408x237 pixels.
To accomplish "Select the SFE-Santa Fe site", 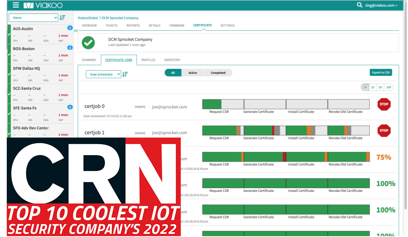I will pos(41,113).
